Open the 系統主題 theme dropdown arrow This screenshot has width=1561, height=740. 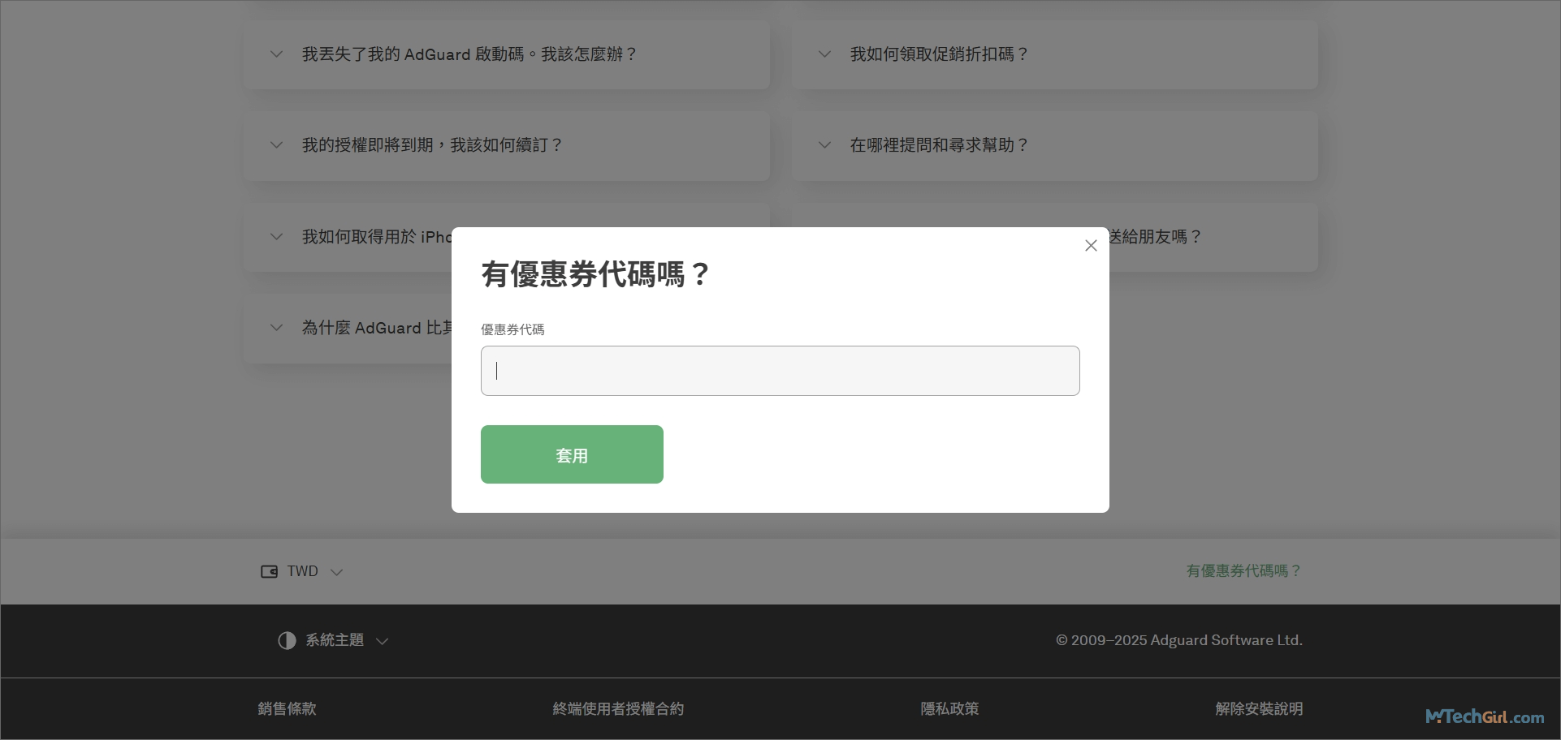click(x=383, y=641)
